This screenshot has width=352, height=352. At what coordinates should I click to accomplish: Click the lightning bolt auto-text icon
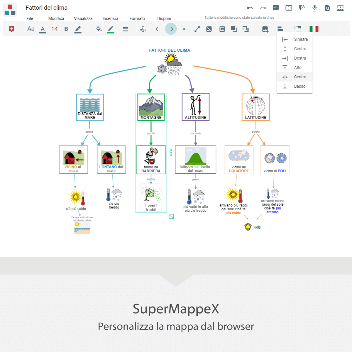point(302,8)
